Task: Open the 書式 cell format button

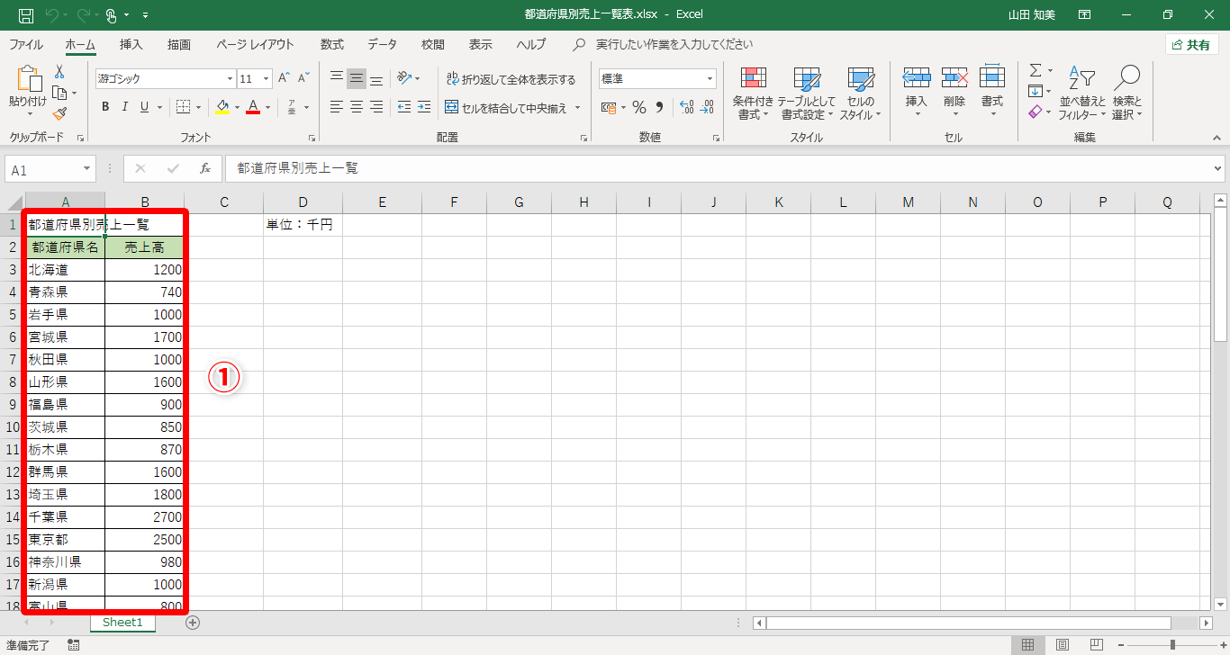Action: pyautogui.click(x=992, y=91)
